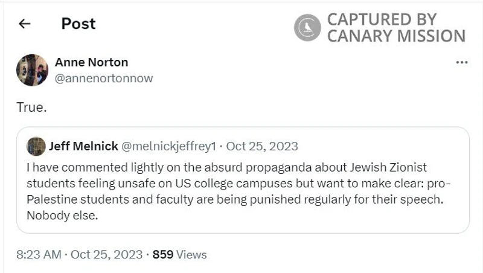Viewport: 483px width, 273px height.
Task: Click the back arrow beside Post
Action: [24, 24]
